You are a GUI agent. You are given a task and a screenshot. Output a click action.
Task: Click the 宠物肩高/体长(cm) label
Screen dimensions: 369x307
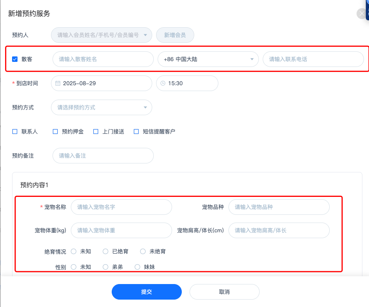pos(200,230)
